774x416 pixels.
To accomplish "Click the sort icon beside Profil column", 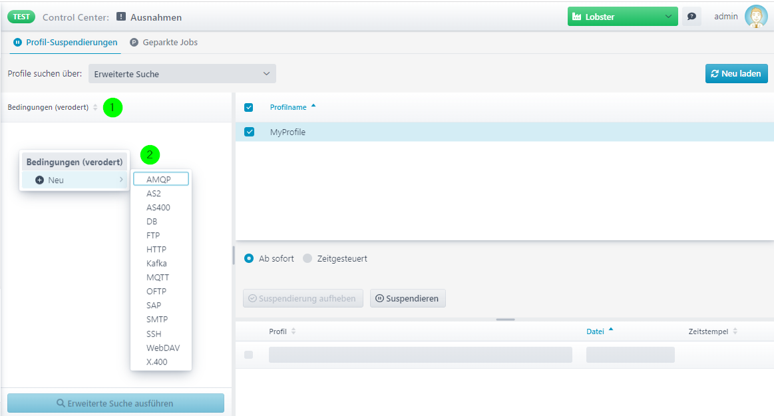I will 293,331.
